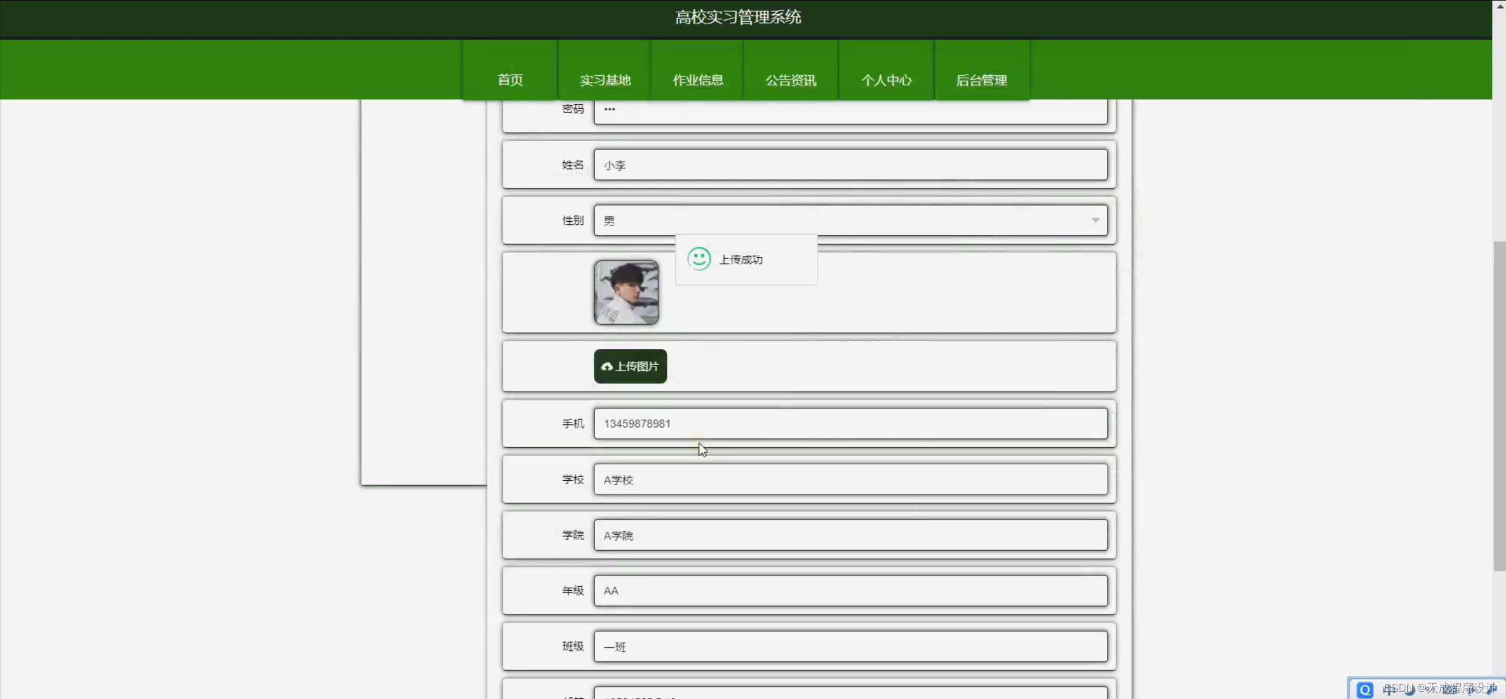Viewport: 1506px width, 699px height.
Task: Open 个人中心 in the navigation bar
Action: pyautogui.click(x=886, y=79)
